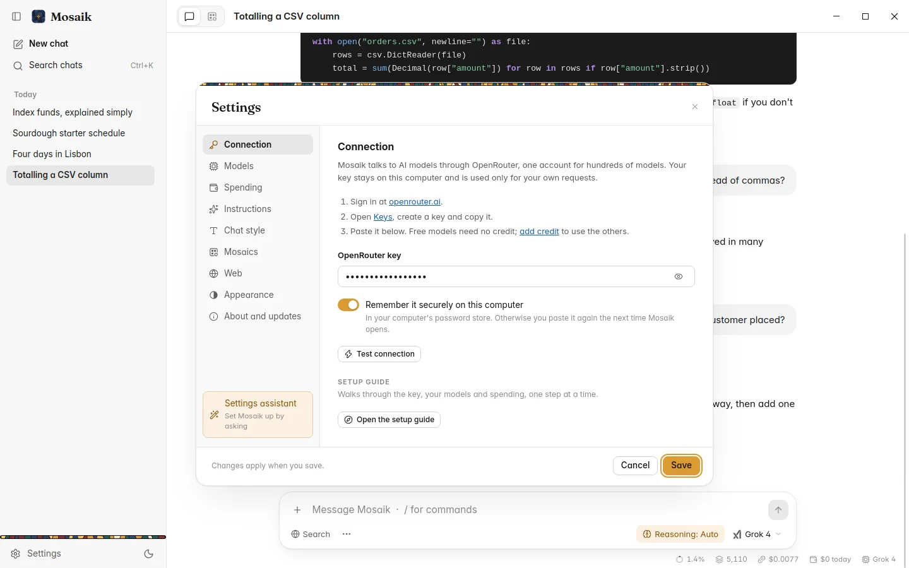Click Open the setup guide
The image size is (909, 568).
tap(389, 420)
